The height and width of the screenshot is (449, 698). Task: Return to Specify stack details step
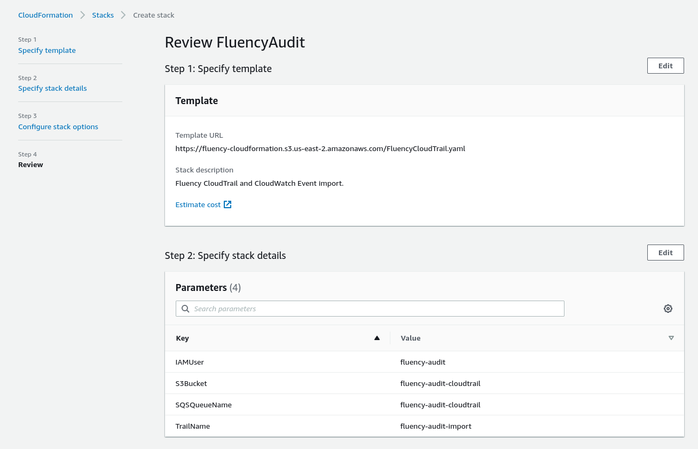(x=52, y=88)
